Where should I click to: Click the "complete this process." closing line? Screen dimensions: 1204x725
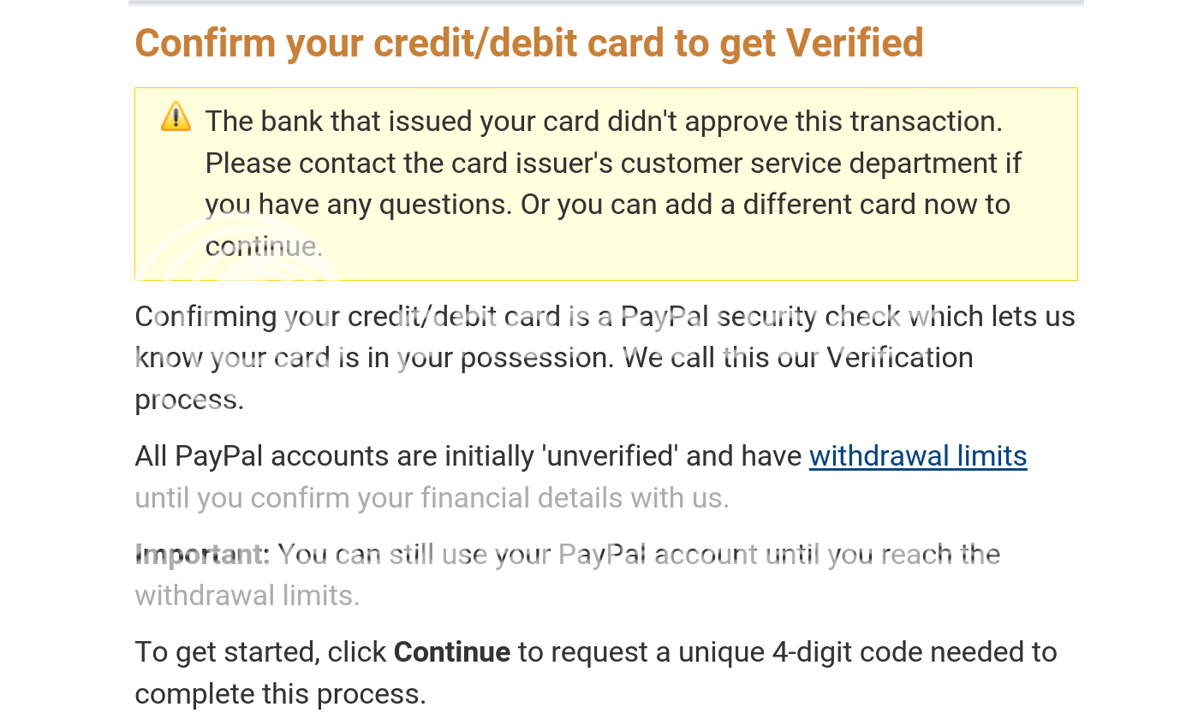[280, 694]
